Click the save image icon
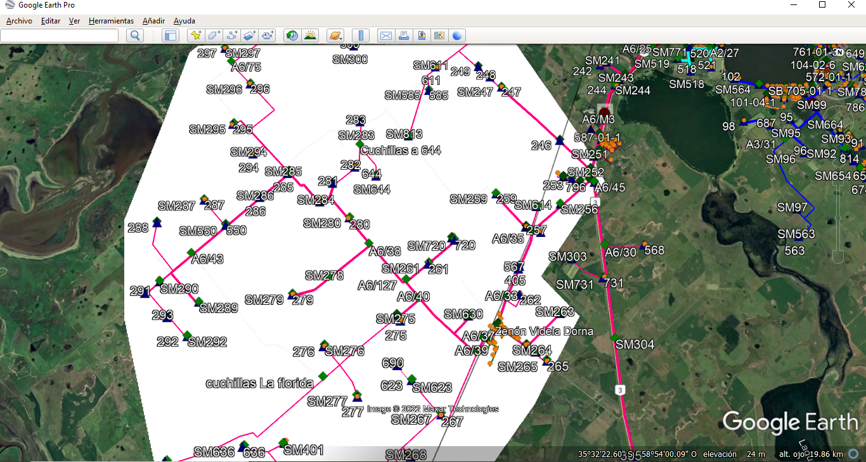The image size is (866, 462). click(420, 35)
